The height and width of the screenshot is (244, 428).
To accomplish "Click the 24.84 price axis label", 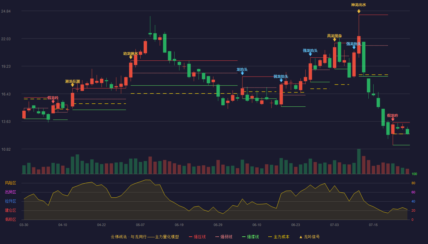I will [x=6, y=11].
